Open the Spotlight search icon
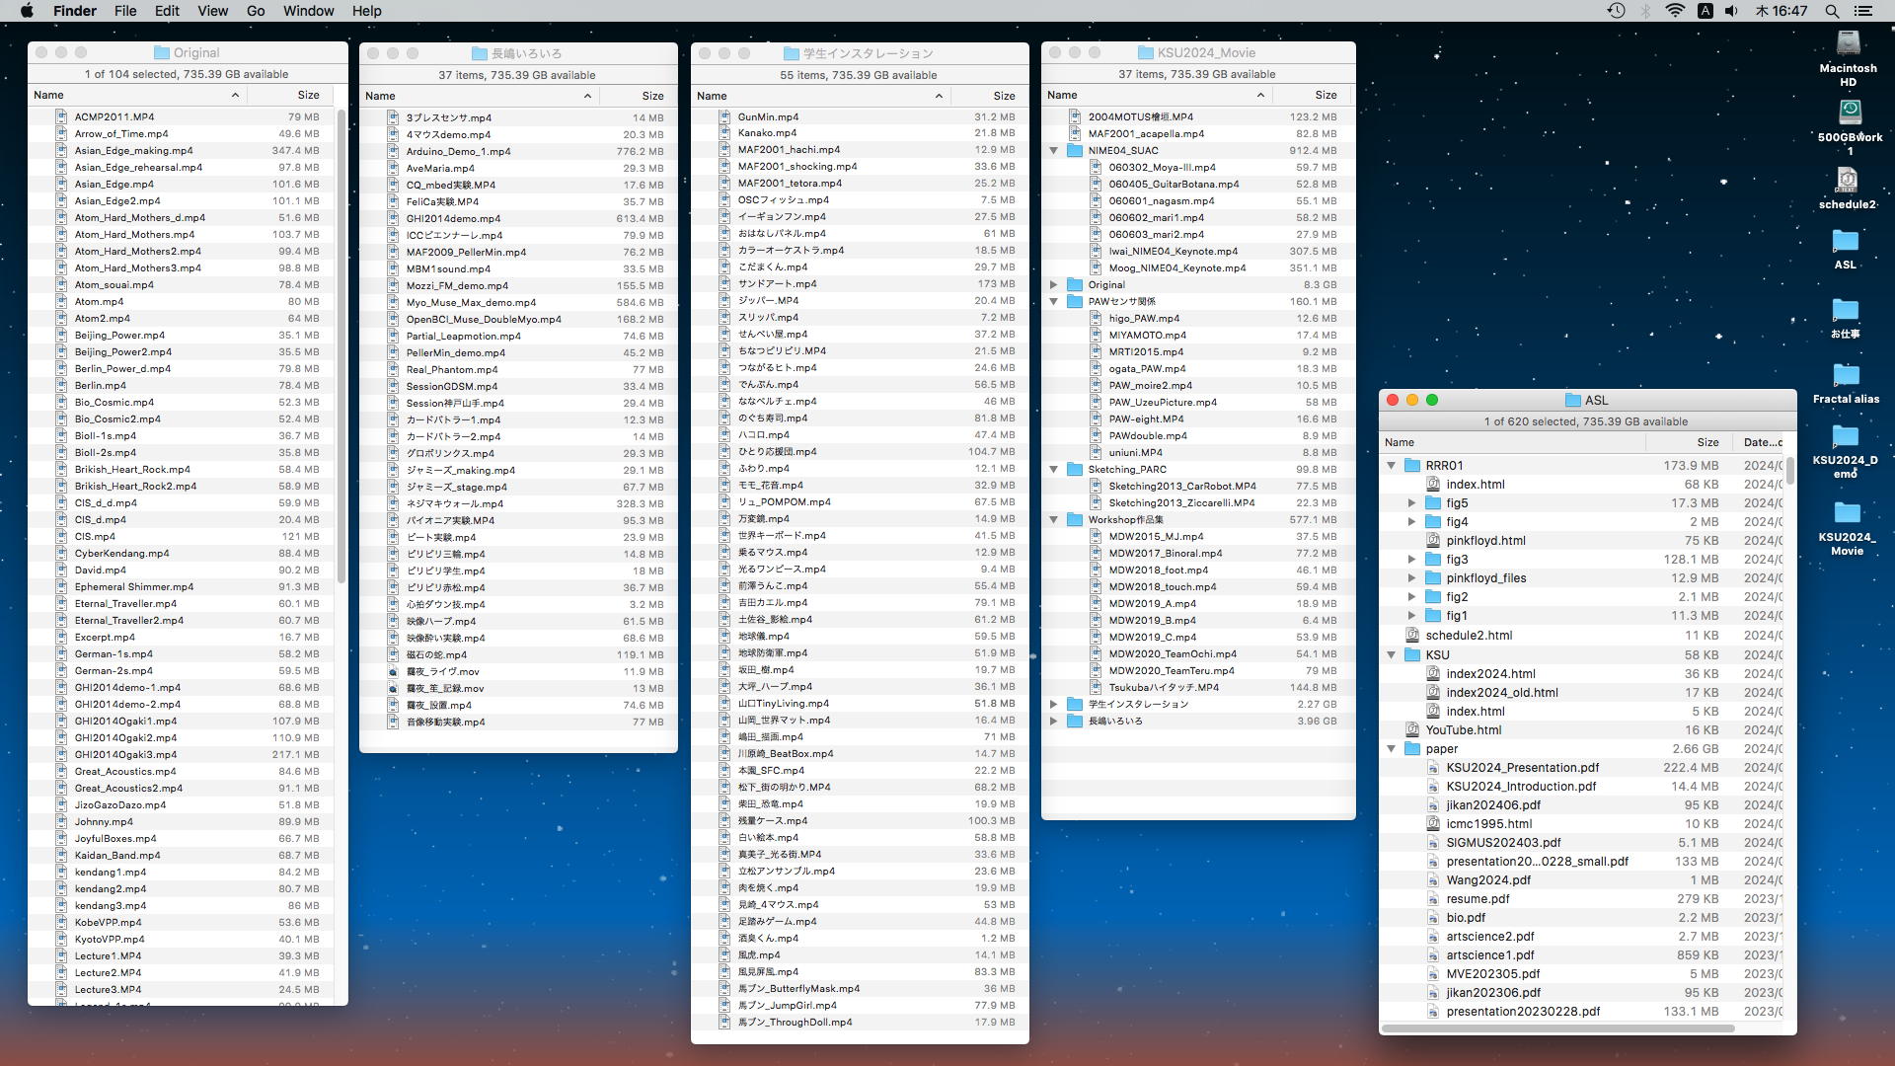Screen dimensions: 1895x1066 click(1832, 11)
